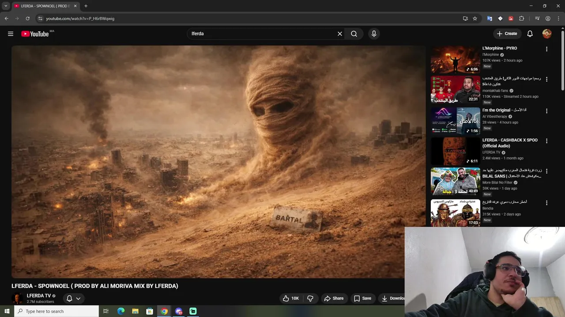Play the I'm the Original thumbnail

tap(455, 121)
